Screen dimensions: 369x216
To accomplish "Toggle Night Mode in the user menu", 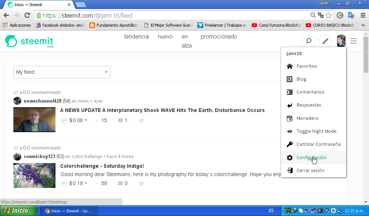I will [314, 131].
